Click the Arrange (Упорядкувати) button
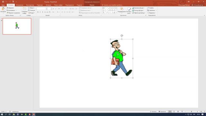The width and height of the screenshot is (206, 116). tap(122, 10)
